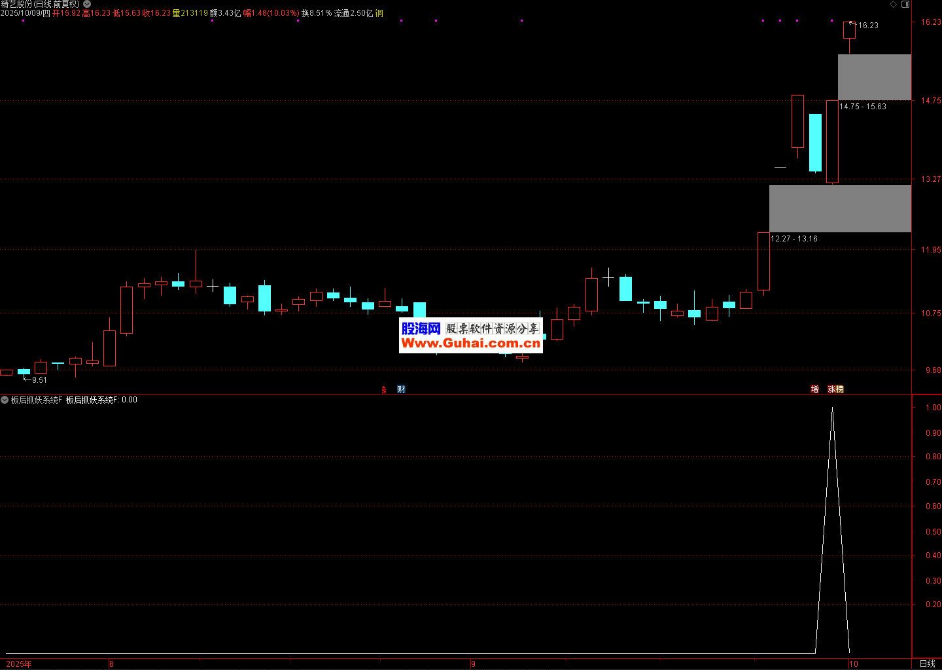Click the 9.51 low price arrow label
This screenshot has width=942, height=670.
click(39, 380)
